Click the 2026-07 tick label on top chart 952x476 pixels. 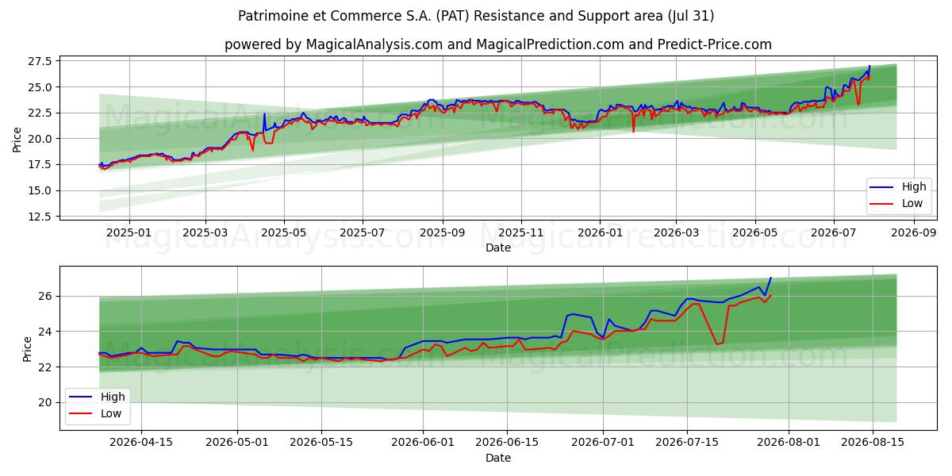pos(834,234)
